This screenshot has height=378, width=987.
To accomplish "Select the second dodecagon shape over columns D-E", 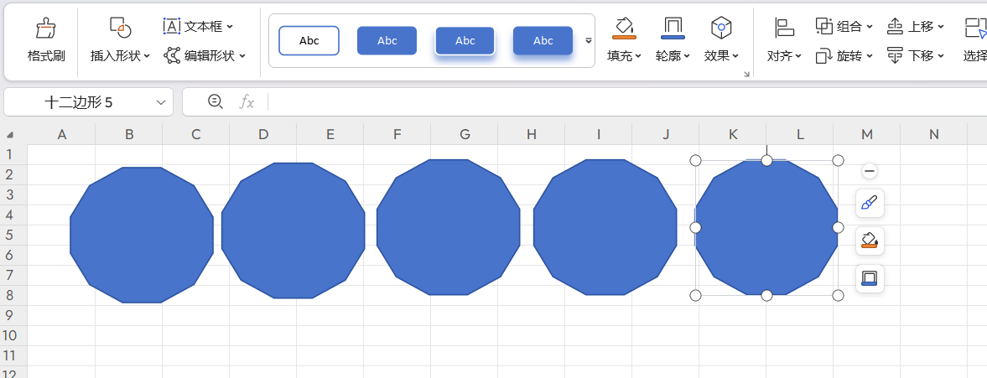I will pyautogui.click(x=294, y=230).
